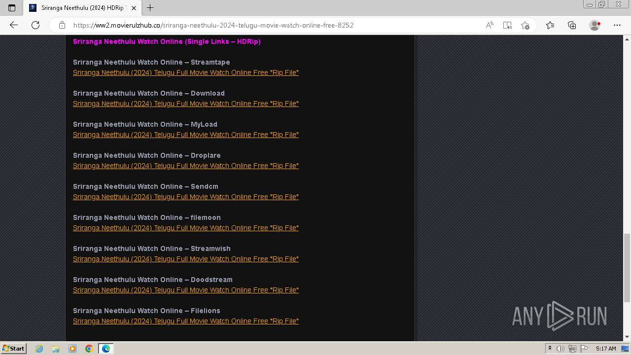Open the Download Rip File link
Screen dimensions: 631x355
(186, 104)
